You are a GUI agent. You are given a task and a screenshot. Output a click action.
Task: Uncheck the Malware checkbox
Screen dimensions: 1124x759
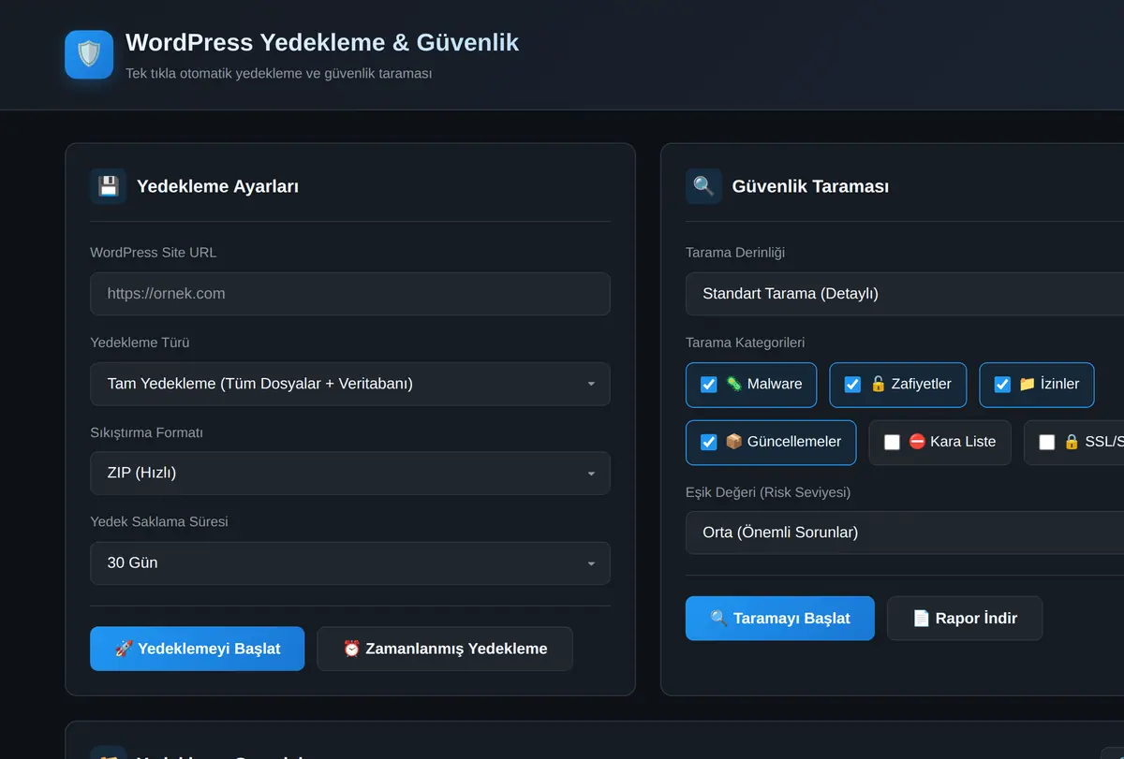(709, 385)
